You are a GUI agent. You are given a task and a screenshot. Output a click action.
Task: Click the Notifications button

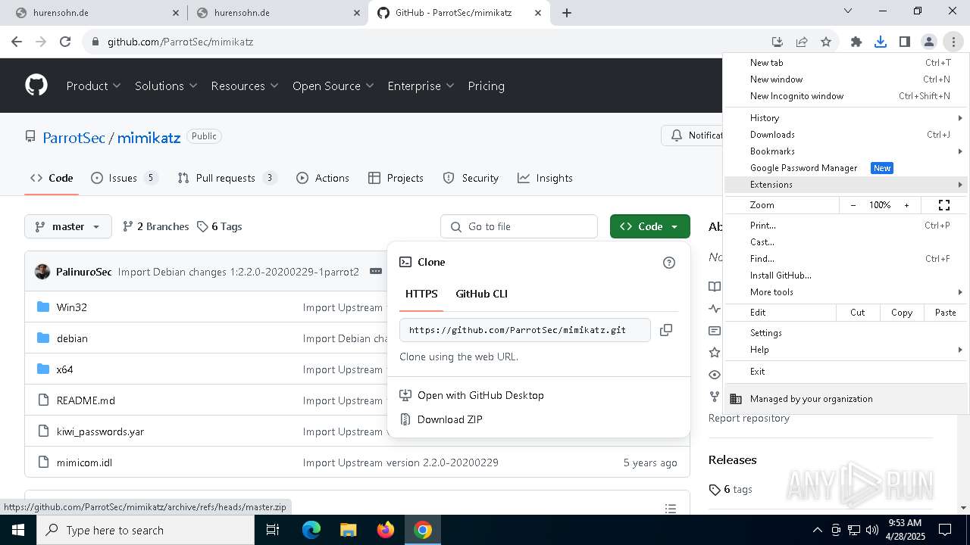693,135
